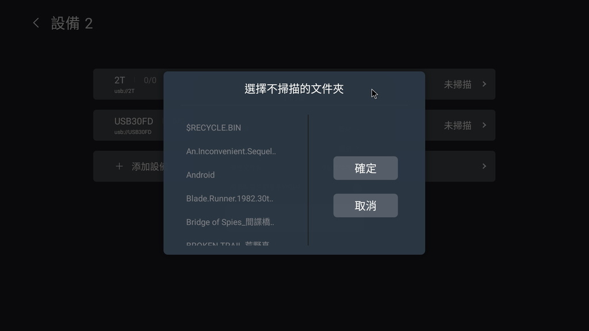Select the $RECYCLE.BIN folder
Image resolution: width=589 pixels, height=331 pixels.
(x=213, y=128)
